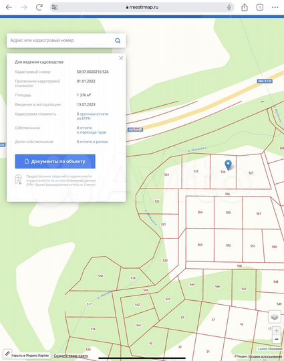Click the blue road number badge near top right
Viewport: 284px width, 361px height.
[x=265, y=81]
